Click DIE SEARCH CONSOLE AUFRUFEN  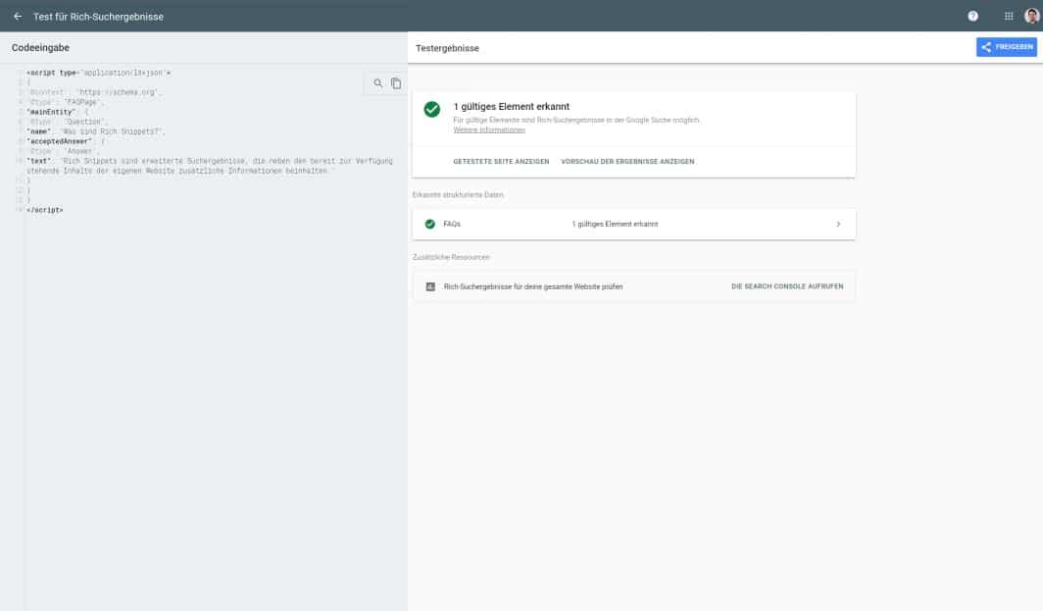coord(787,286)
